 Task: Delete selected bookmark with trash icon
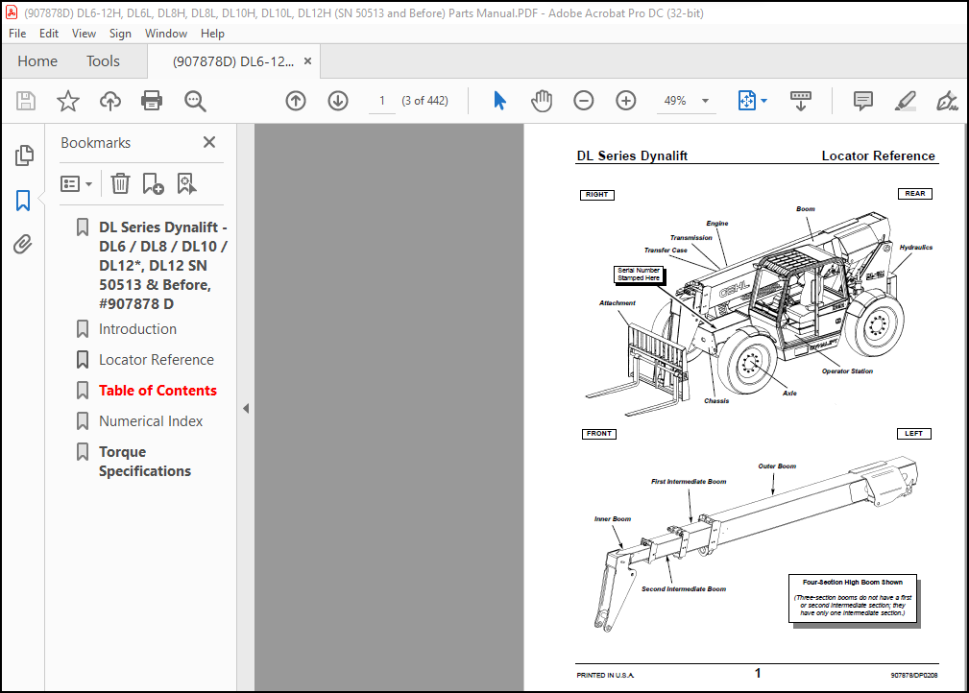coord(120,183)
